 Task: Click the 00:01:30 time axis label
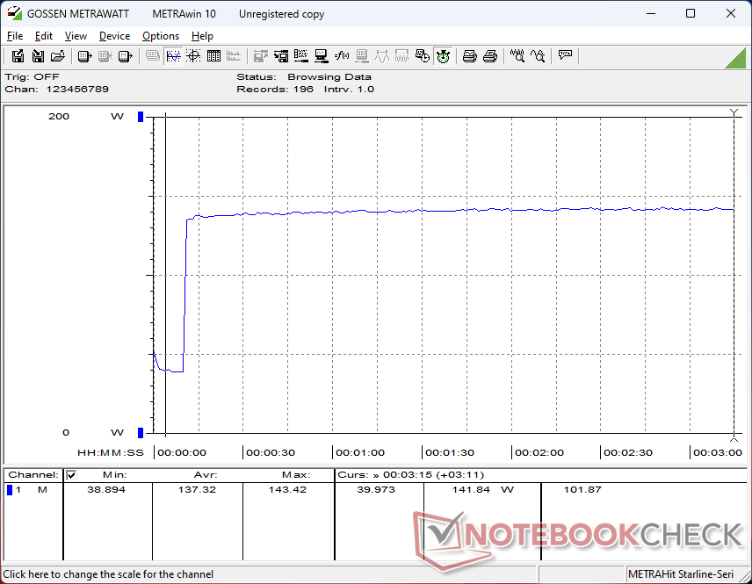pos(450,452)
